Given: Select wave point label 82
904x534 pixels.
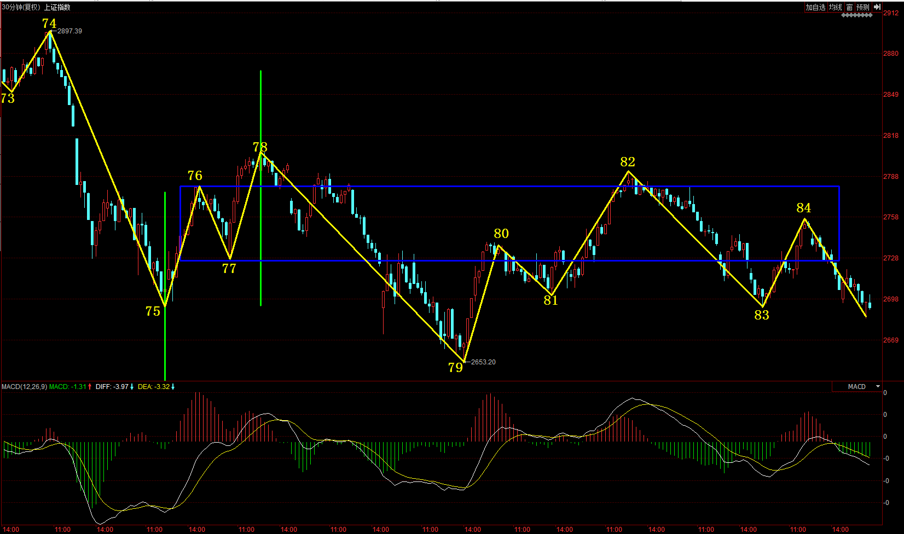Looking at the screenshot, I should click(x=628, y=162).
